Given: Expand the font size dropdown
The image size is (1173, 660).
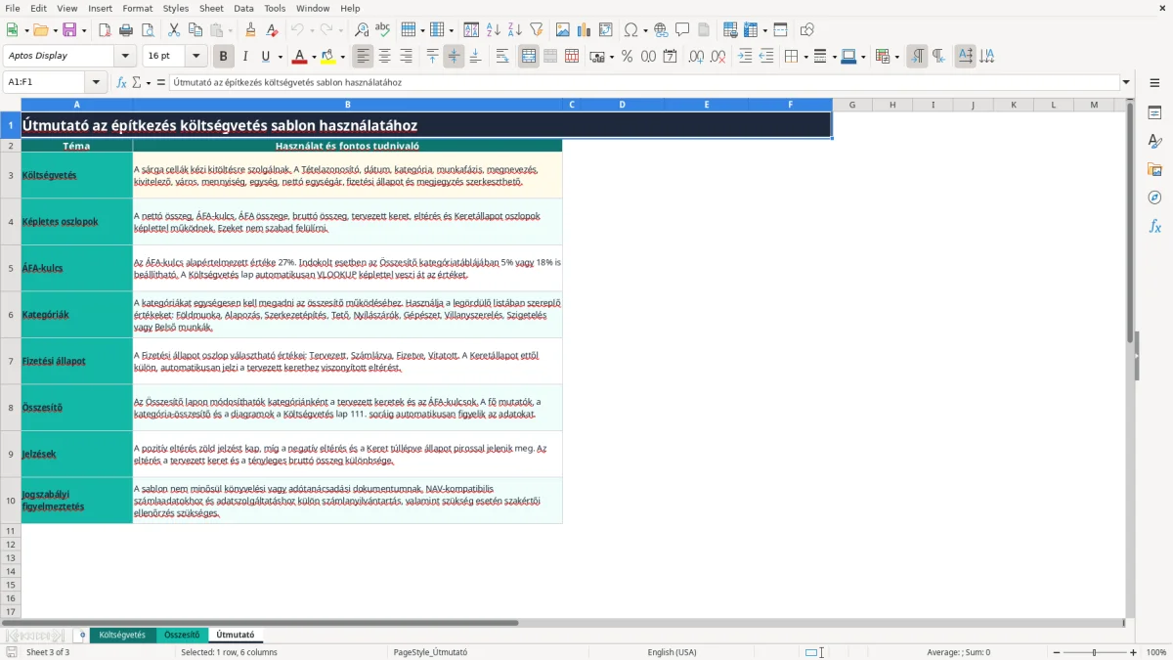Looking at the screenshot, I should pos(196,57).
